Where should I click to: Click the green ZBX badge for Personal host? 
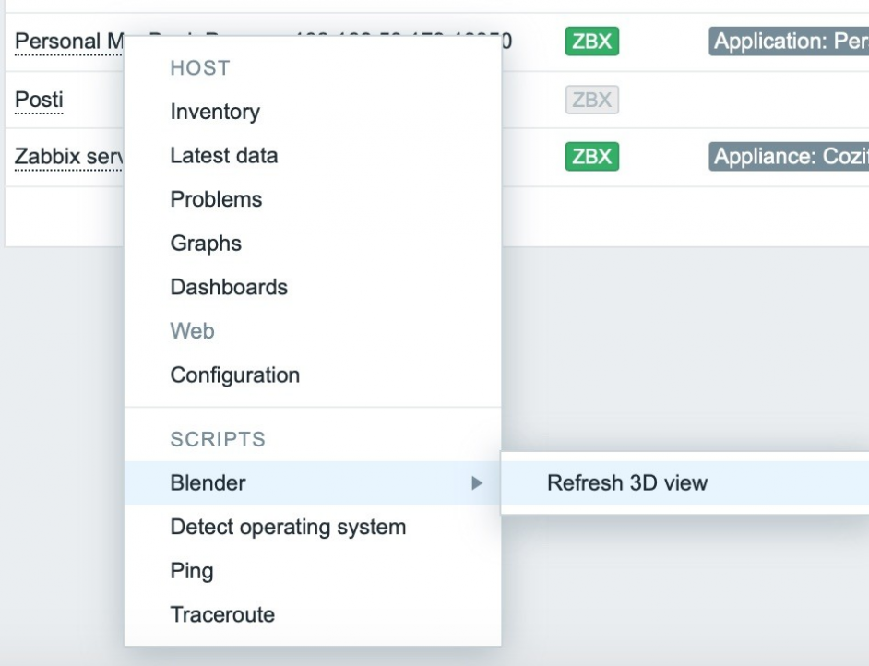click(x=591, y=42)
